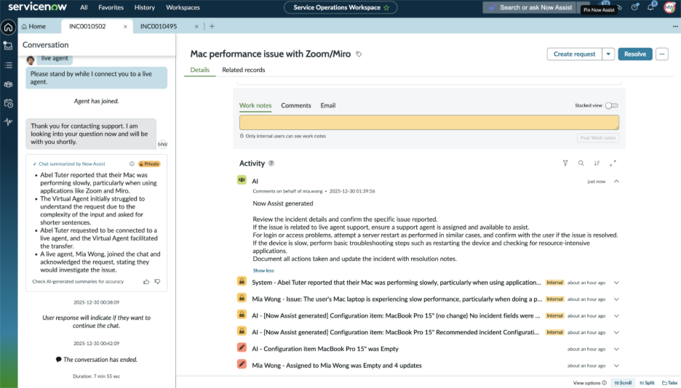This screenshot has width=681, height=388.
Task: Click the Post Work notes button
Action: [597, 138]
